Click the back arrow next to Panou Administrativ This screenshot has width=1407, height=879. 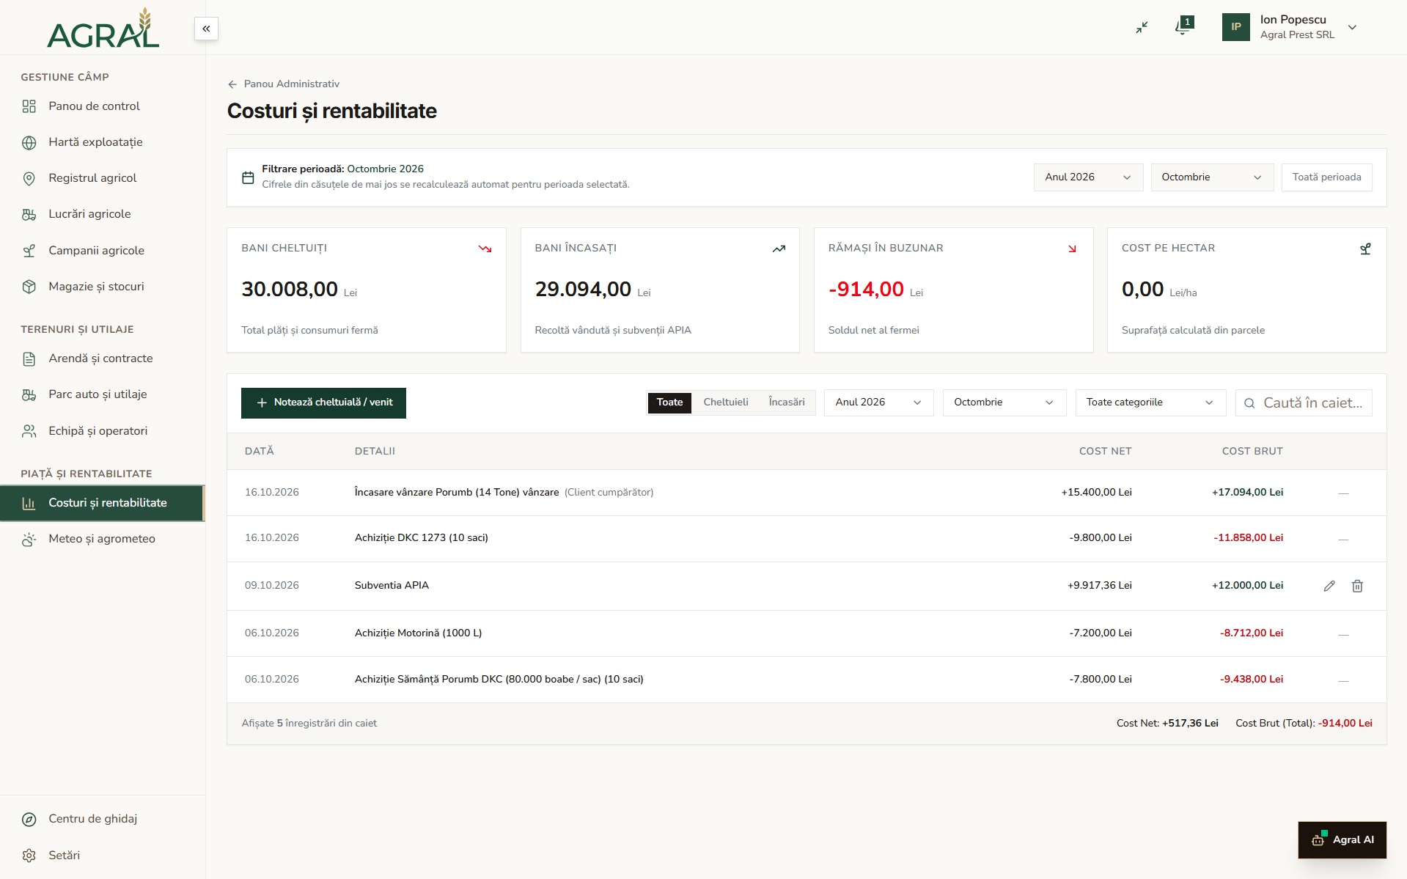tap(232, 84)
